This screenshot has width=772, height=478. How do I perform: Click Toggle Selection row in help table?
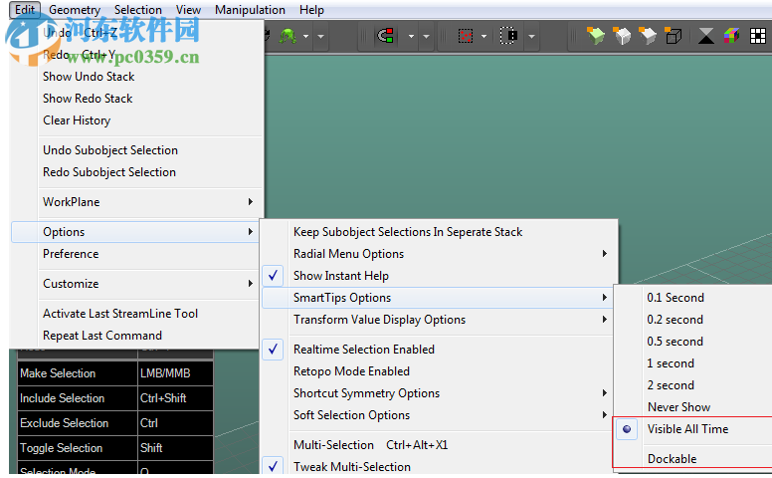pos(115,448)
